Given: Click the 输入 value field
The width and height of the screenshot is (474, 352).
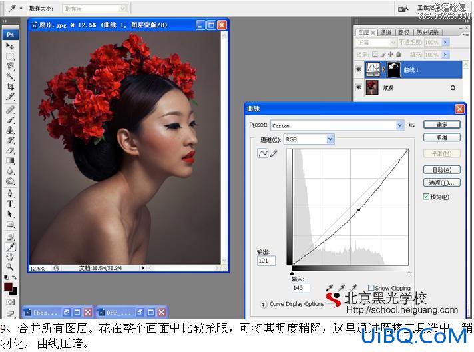Looking at the screenshot, I should [300, 288].
